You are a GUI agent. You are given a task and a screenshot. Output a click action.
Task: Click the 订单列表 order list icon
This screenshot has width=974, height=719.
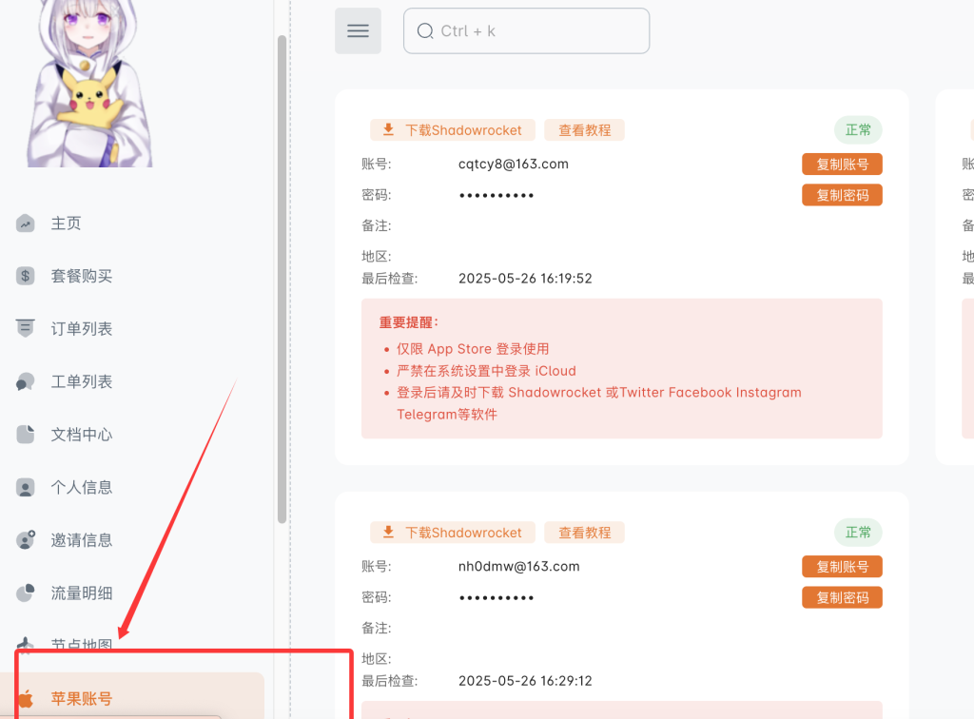tap(26, 328)
